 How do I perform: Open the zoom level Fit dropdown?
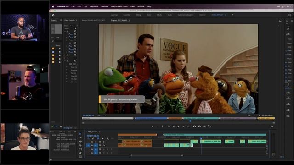pyautogui.click(x=102, y=115)
